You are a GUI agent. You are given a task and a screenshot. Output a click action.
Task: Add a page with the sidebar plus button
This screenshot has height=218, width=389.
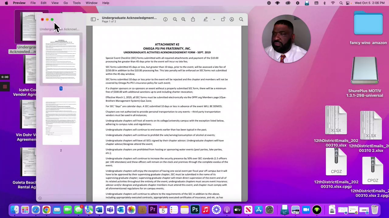pos(40,198)
